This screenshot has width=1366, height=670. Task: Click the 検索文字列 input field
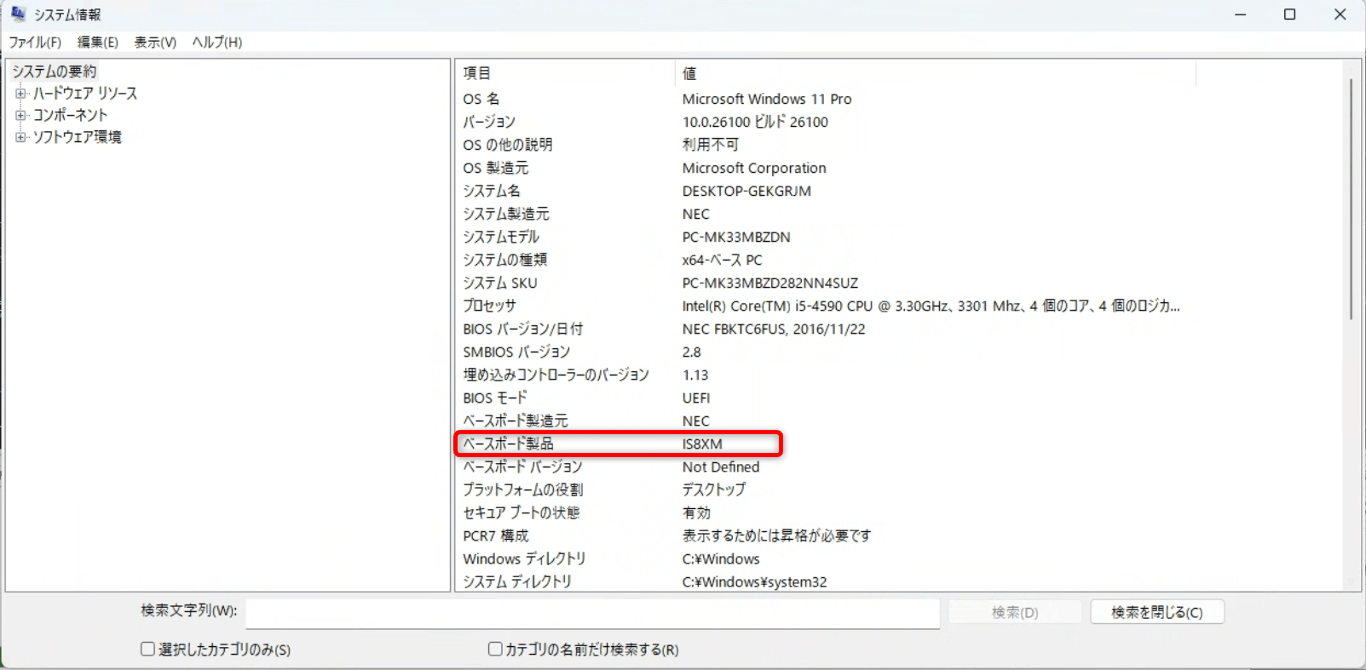[592, 613]
